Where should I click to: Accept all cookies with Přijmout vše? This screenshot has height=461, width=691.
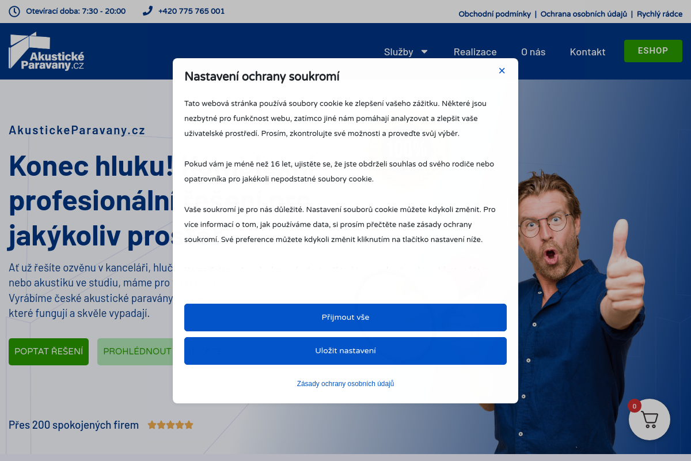pos(345,318)
